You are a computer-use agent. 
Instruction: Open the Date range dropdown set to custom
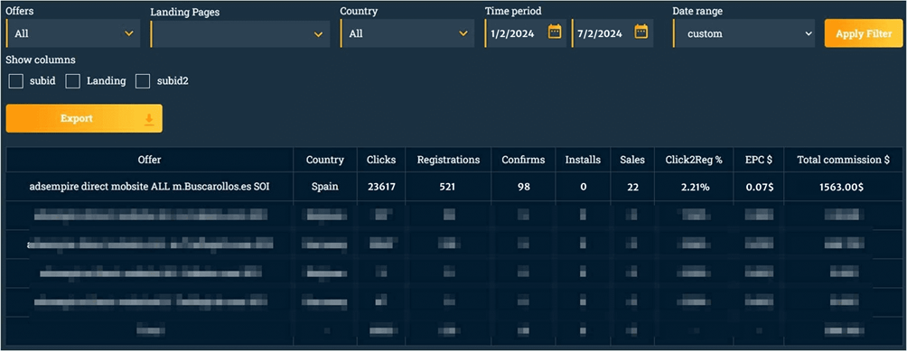(743, 33)
